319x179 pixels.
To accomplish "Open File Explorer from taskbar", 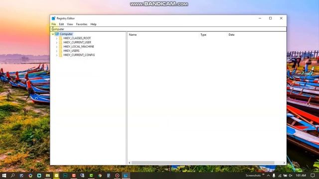I will pos(48,176).
